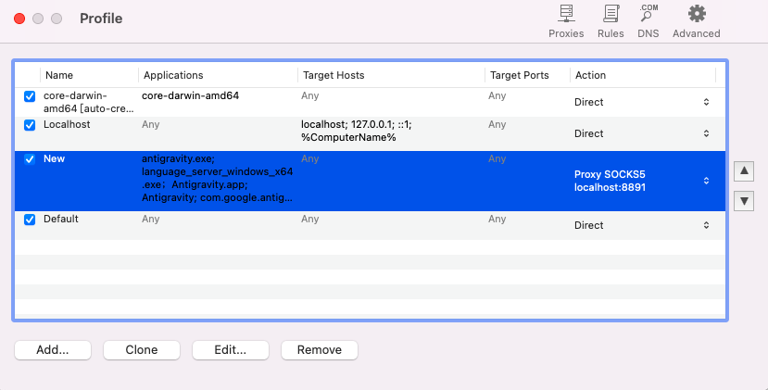The image size is (768, 390).
Task: Sort by Target Hosts column header
Action: pos(391,75)
